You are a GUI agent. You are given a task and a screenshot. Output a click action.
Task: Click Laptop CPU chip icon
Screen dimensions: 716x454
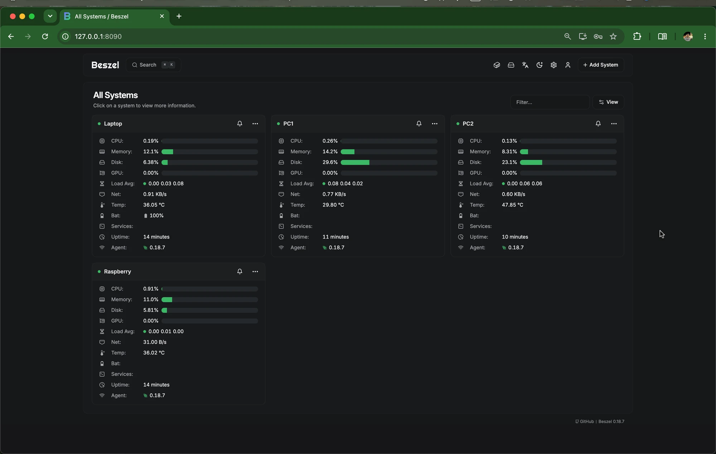102,141
